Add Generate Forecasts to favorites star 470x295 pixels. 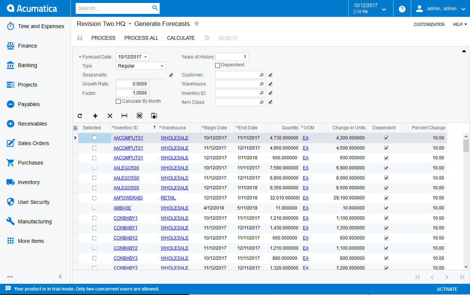coord(197,24)
